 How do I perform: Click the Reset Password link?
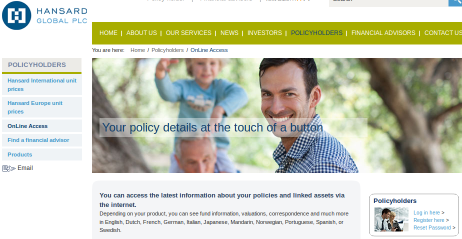pos(432,227)
